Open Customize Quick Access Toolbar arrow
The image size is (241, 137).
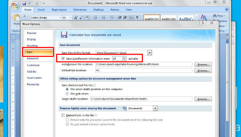(x=44, y=3)
